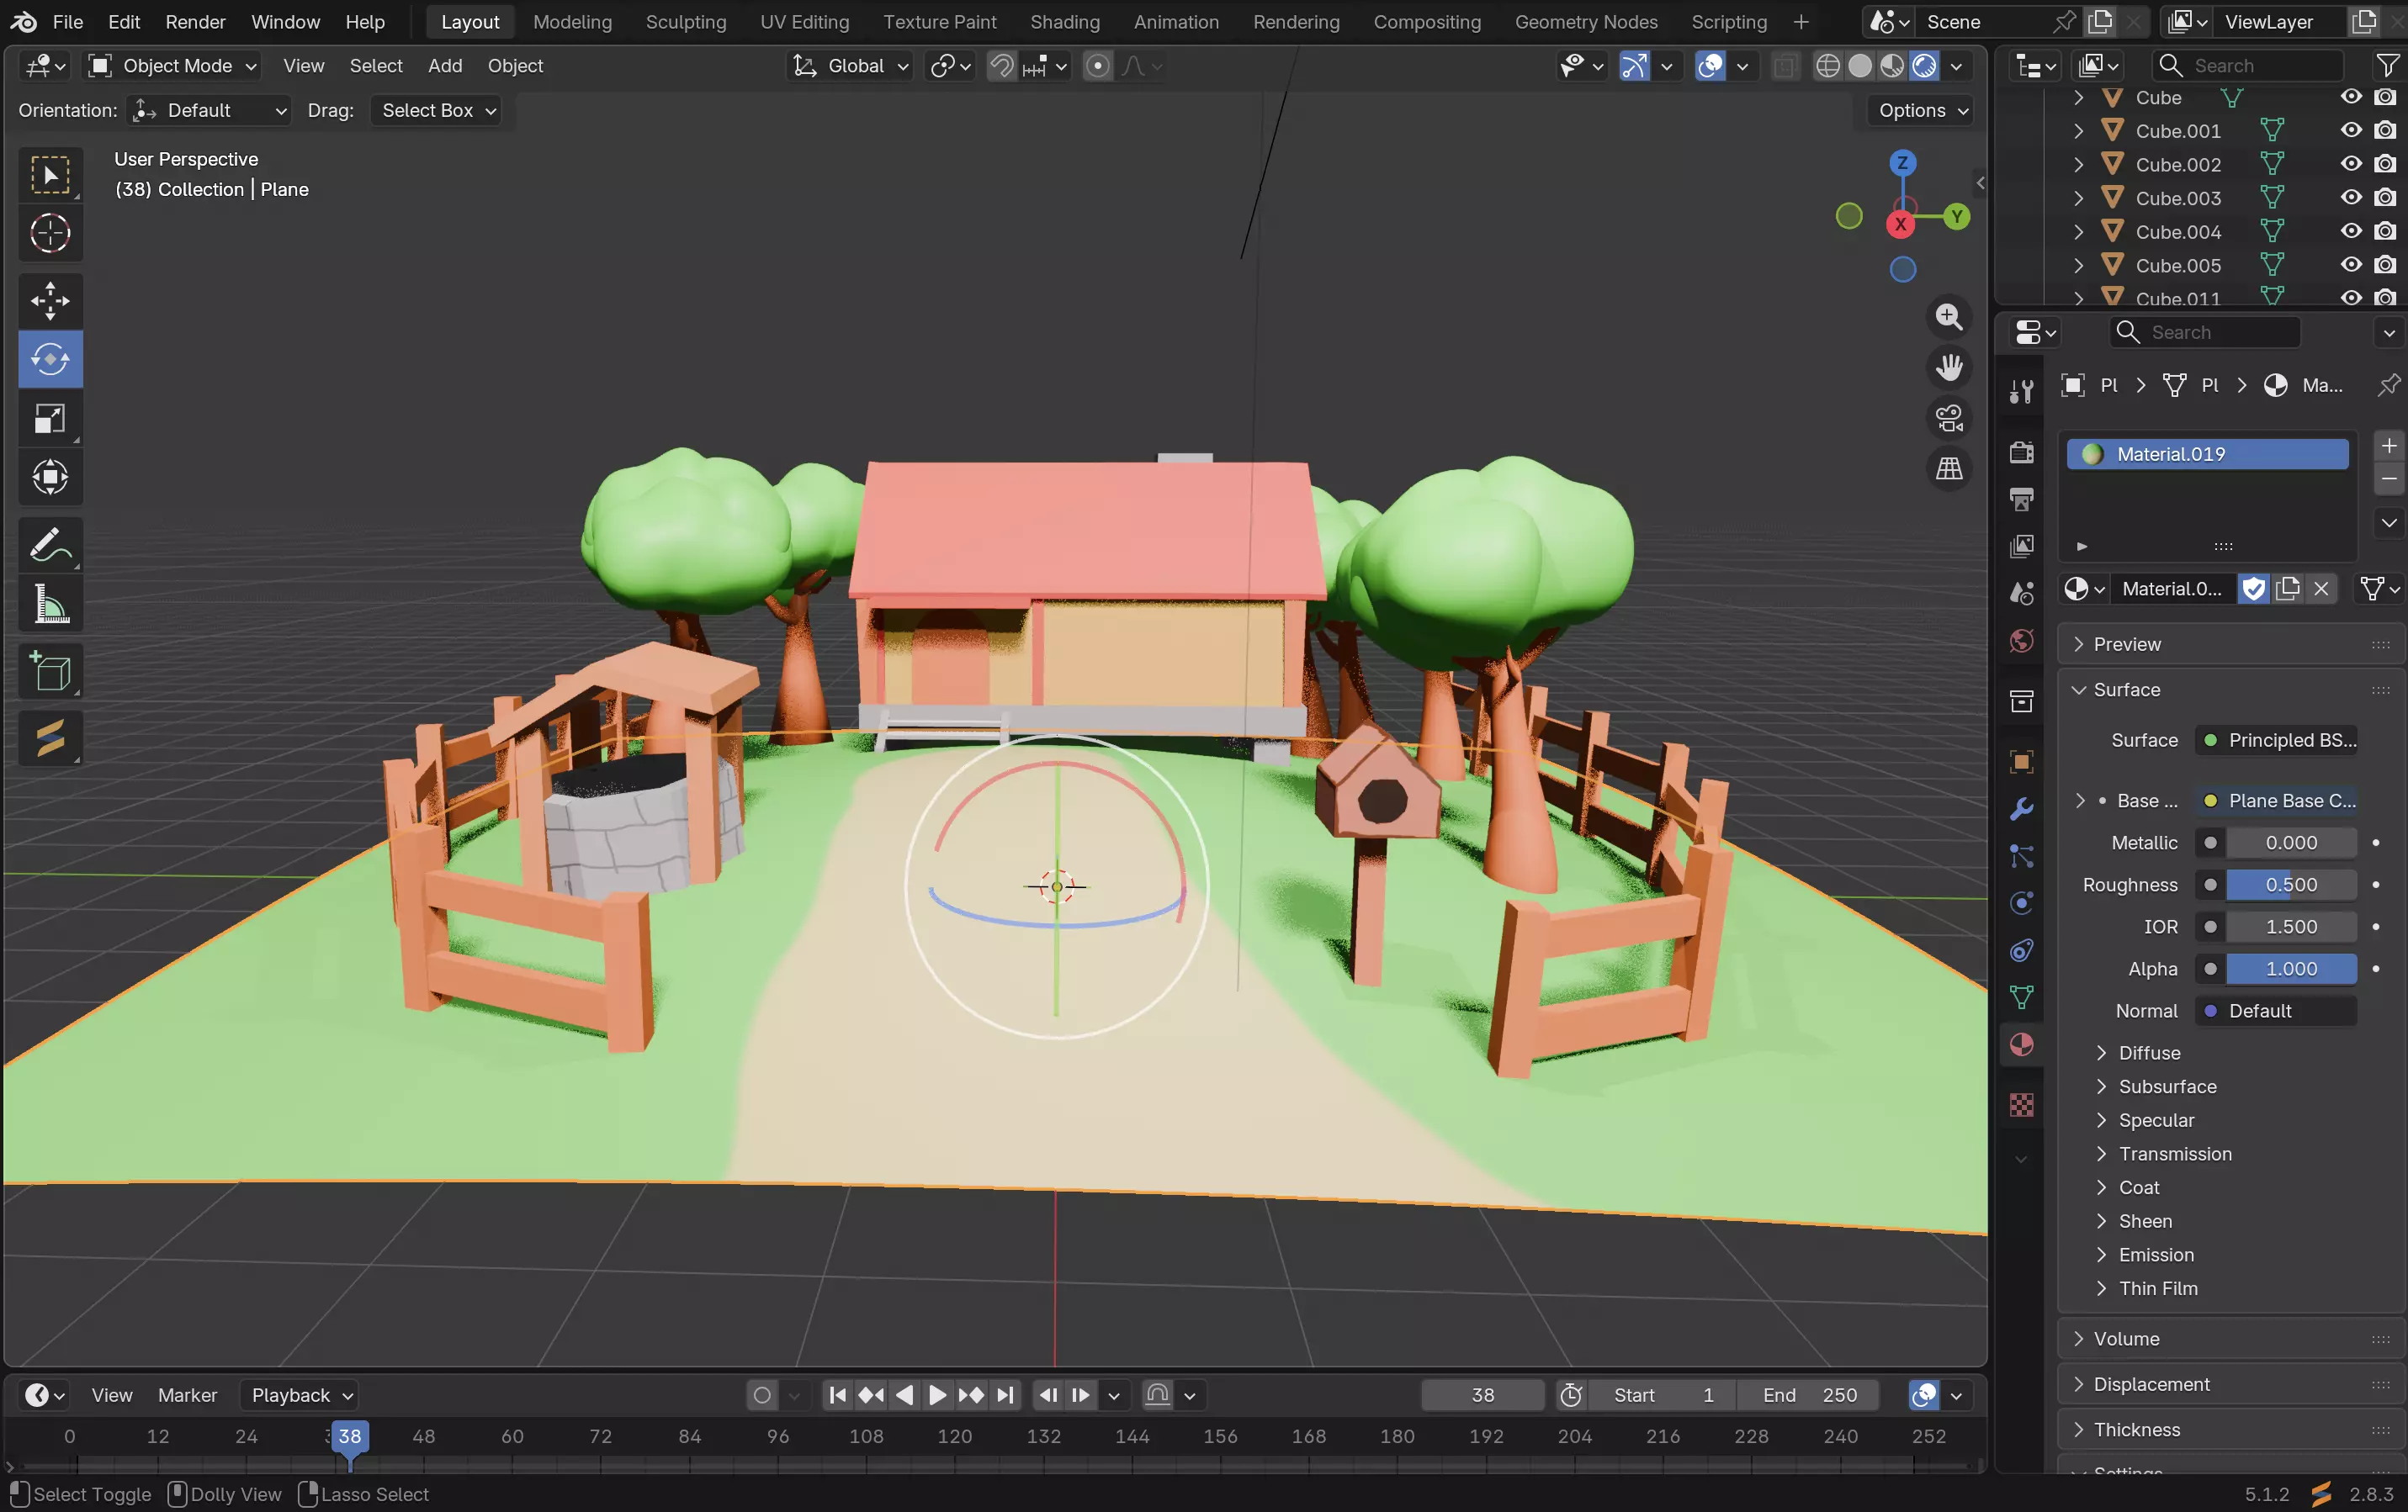Open the Add menu in viewport header

coord(445,66)
